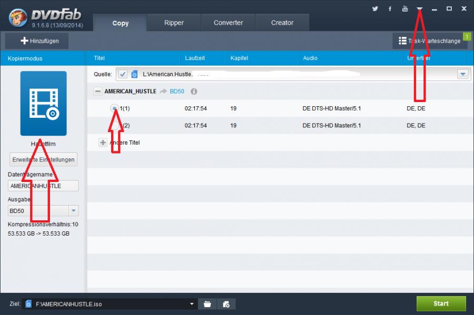The image size is (474, 315).
Task: Click audio DE DTS-HD Master/5.1 of title (2)
Action: pyautogui.click(x=332, y=126)
